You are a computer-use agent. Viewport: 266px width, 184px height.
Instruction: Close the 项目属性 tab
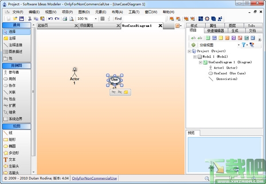[x=118, y=26]
